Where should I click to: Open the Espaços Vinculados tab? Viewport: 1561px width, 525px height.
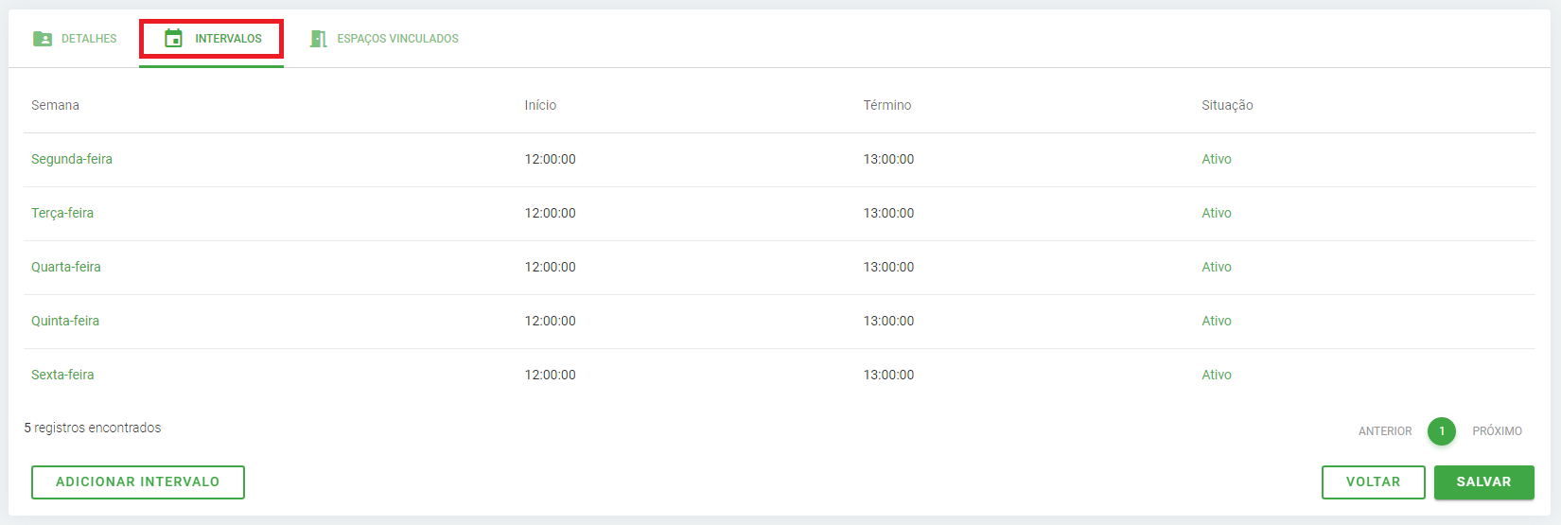pyautogui.click(x=397, y=39)
